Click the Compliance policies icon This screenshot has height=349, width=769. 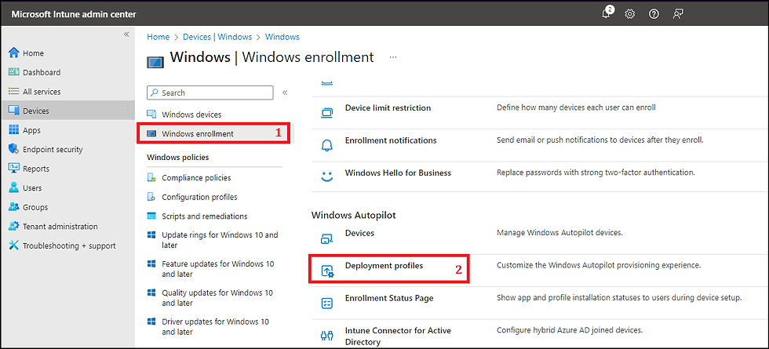[151, 177]
